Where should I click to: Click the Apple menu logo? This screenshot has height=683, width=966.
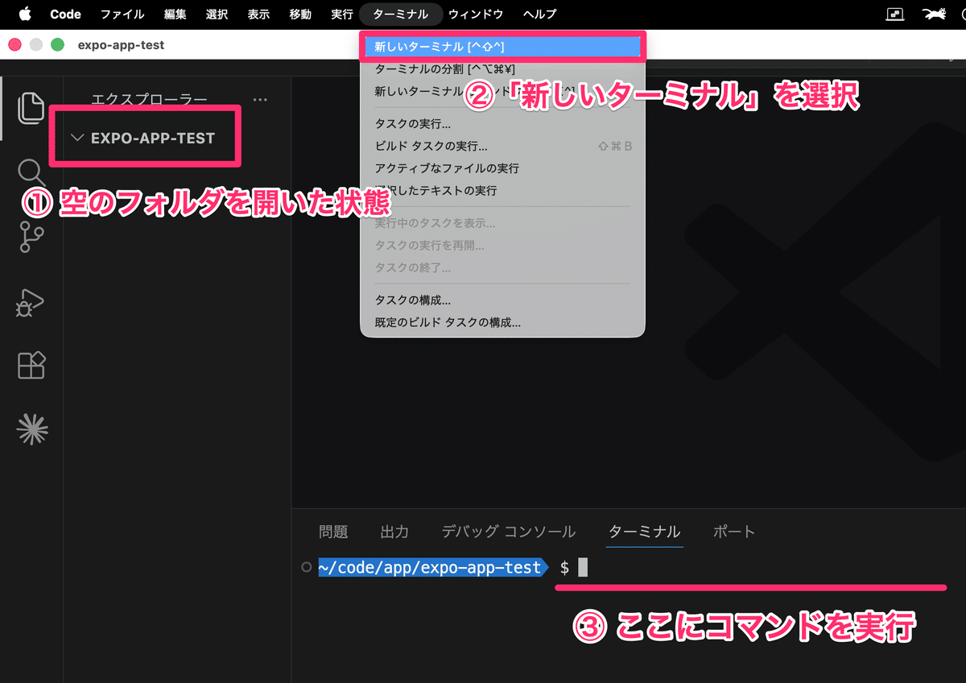click(x=24, y=14)
